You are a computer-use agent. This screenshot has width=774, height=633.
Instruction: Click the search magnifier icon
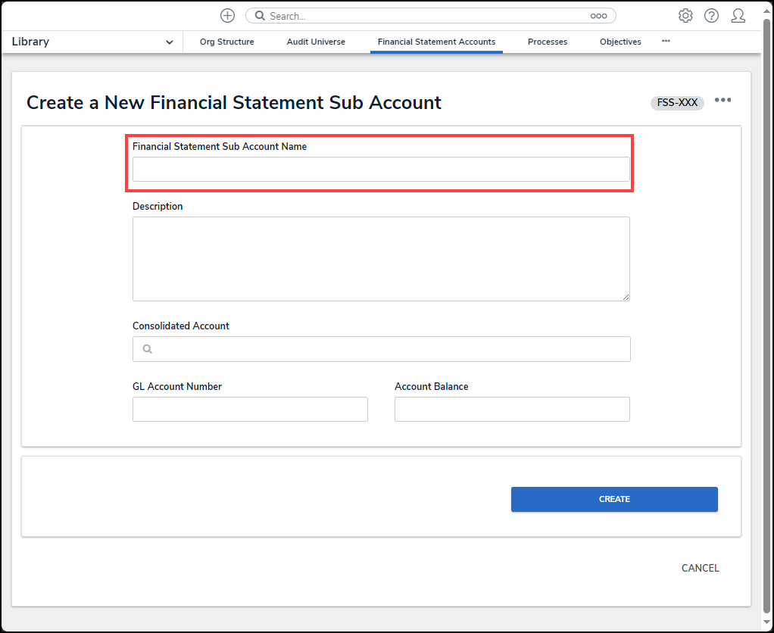(260, 16)
